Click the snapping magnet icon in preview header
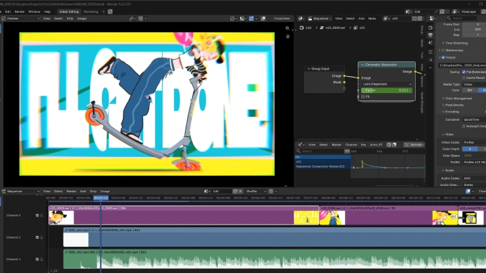Screen dimensions: 486x273 140,19
